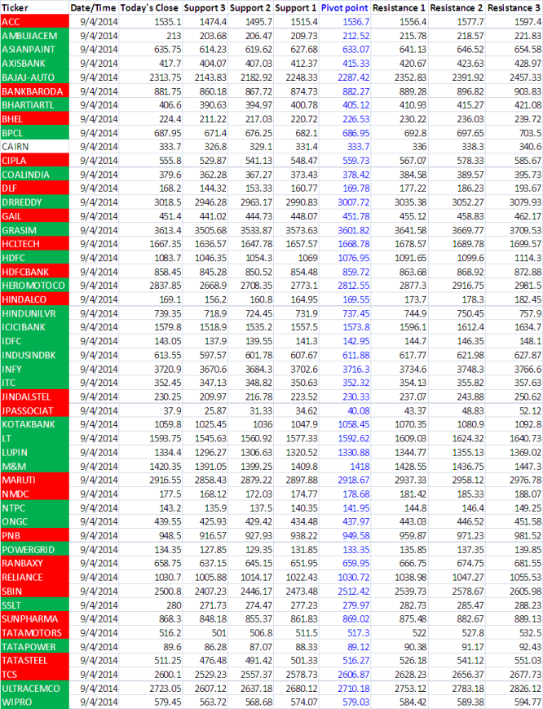Click the ONGC ticker cell

[35, 521]
